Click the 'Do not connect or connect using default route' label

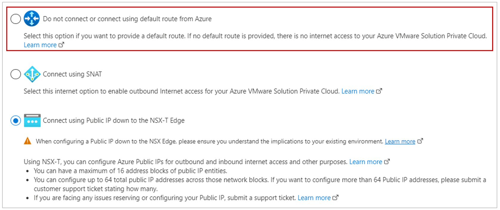coord(127,19)
